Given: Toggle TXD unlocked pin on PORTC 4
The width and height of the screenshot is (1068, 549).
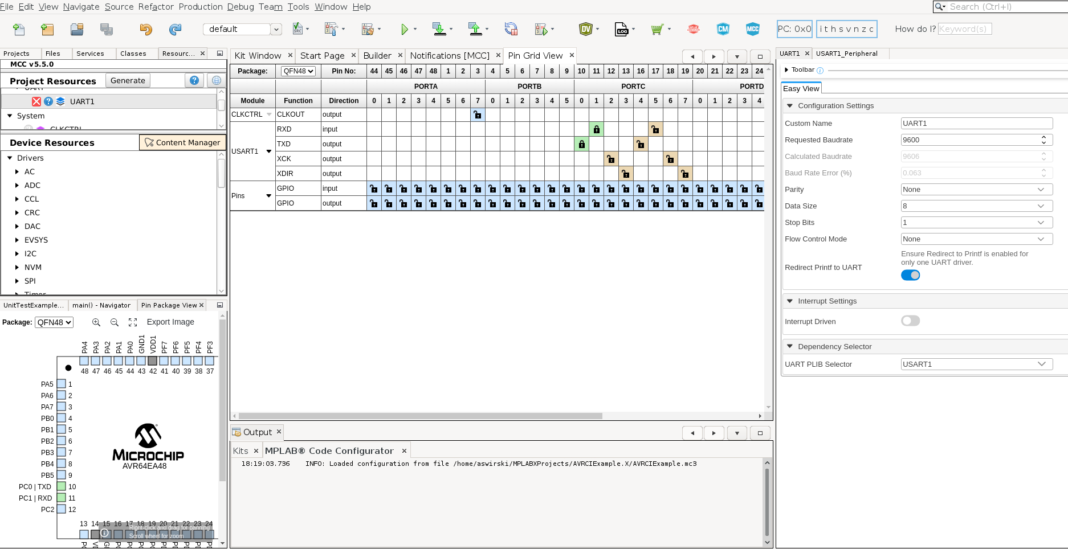Looking at the screenshot, I should coord(641,144).
